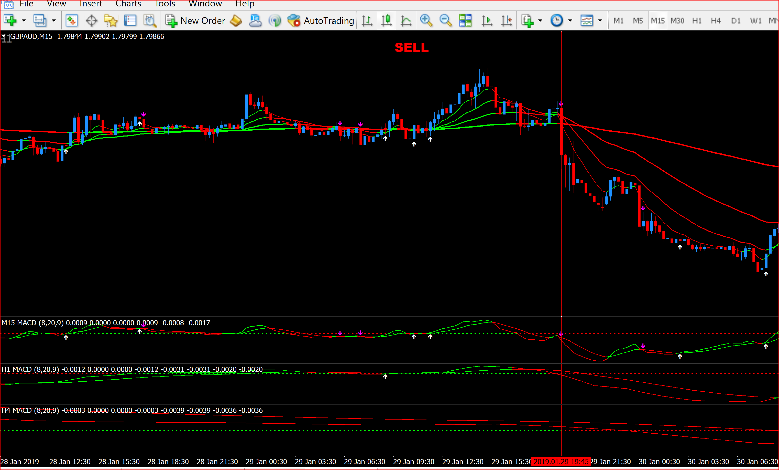Zoom out of the chart

pos(445,21)
